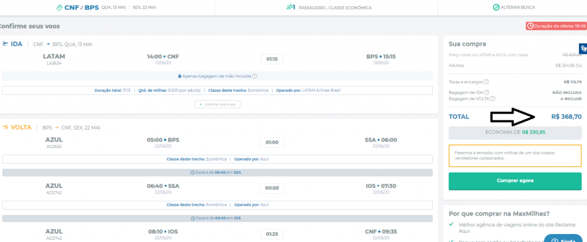This screenshot has width=587, height=242.
Task: Open Bagagem de VOLTA info icon
Action: click(x=492, y=99)
